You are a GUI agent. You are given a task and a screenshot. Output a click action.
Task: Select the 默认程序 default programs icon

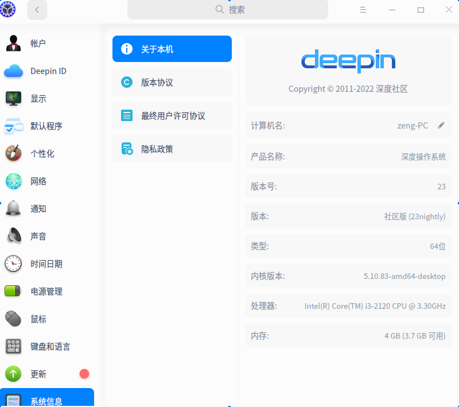click(13, 126)
